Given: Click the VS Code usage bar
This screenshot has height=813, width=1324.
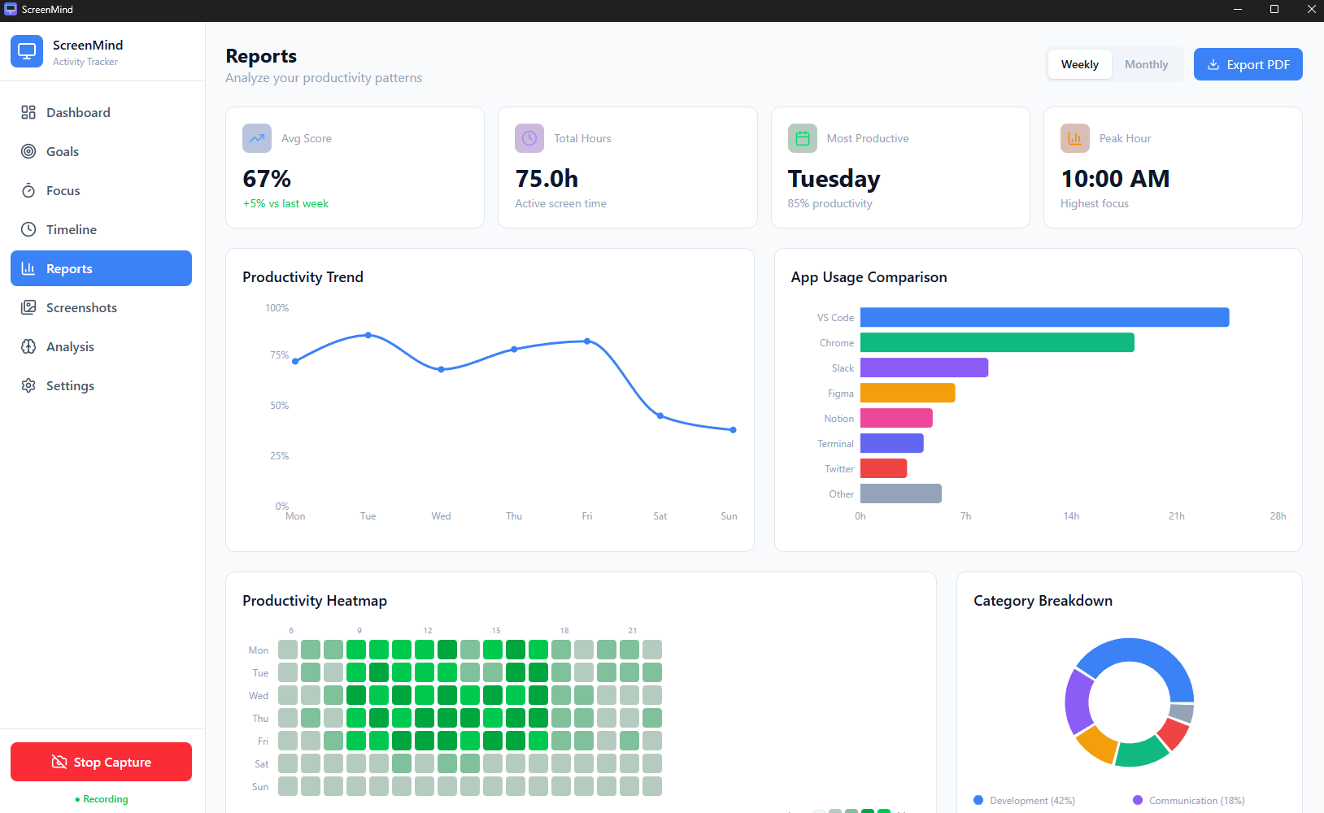Looking at the screenshot, I should click(x=1044, y=317).
